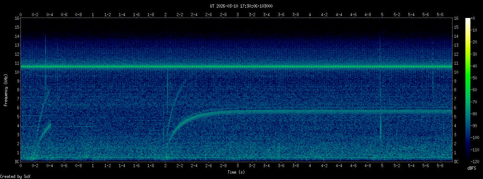Click the 3 s tick on bottom time axis
Image resolution: width=483 pixels, height=179 pixels.
(x=238, y=166)
